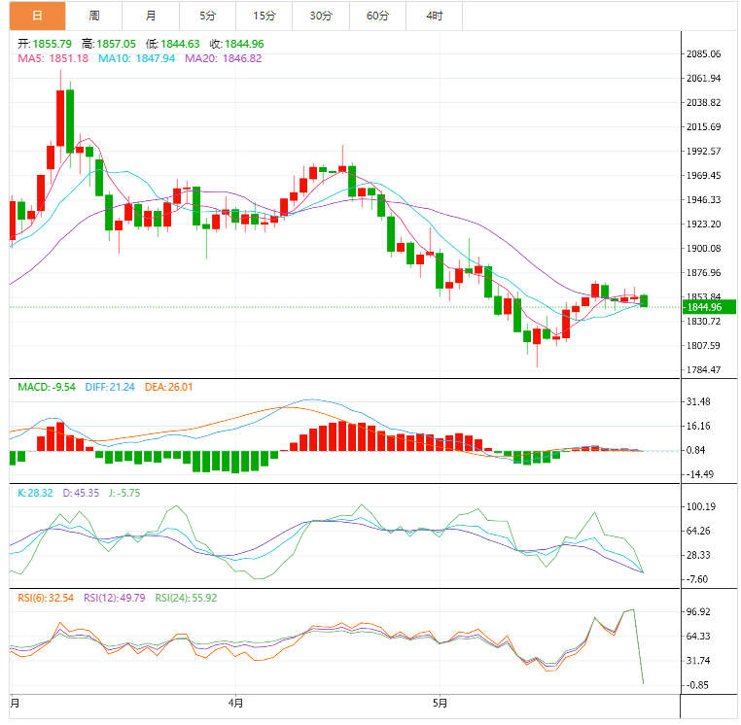Click the high price 高:1857.05
The height and width of the screenshot is (725, 741).
click(x=109, y=44)
